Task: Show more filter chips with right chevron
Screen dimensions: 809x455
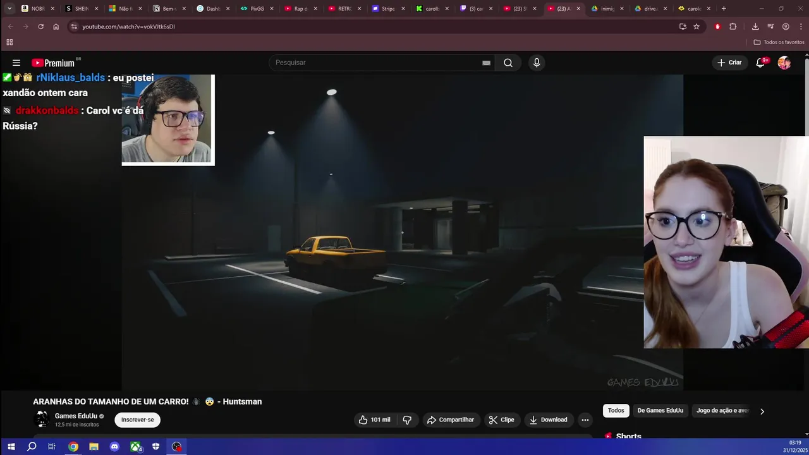Action: click(x=762, y=411)
